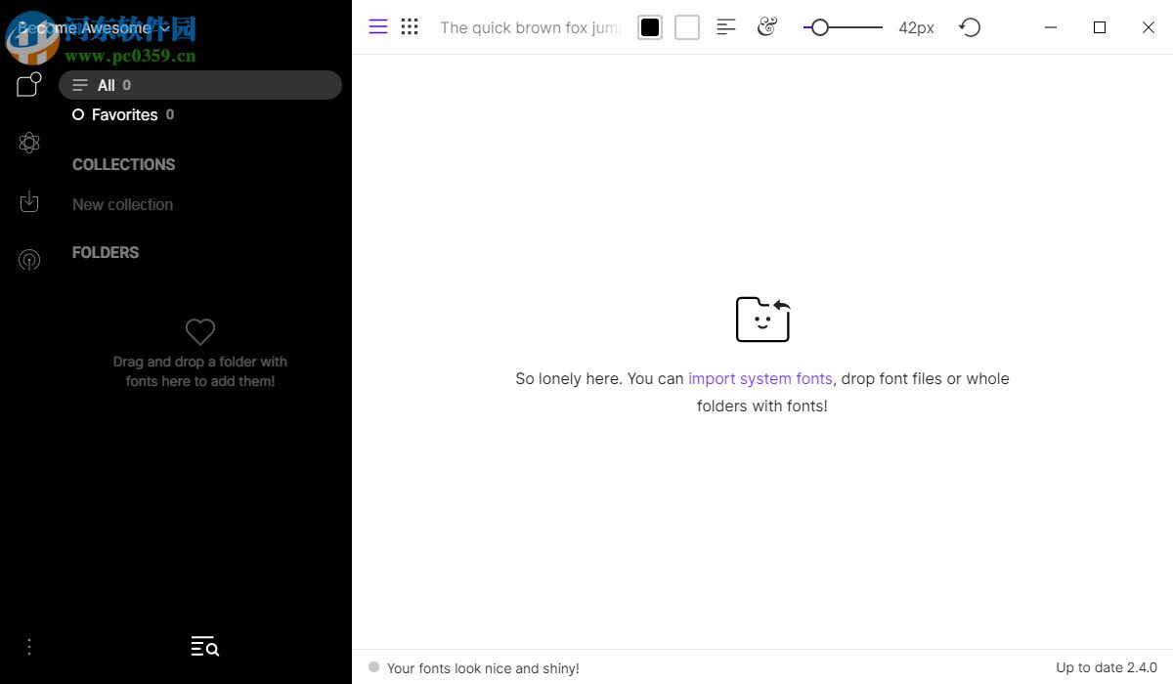1173x684 pixels.
Task: Click the gray status indicator dot
Action: click(x=373, y=667)
